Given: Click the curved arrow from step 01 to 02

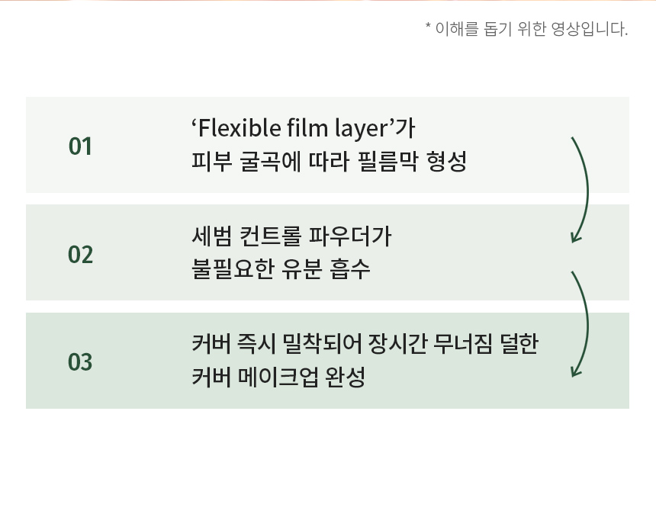Looking at the screenshot, I should point(586,187).
